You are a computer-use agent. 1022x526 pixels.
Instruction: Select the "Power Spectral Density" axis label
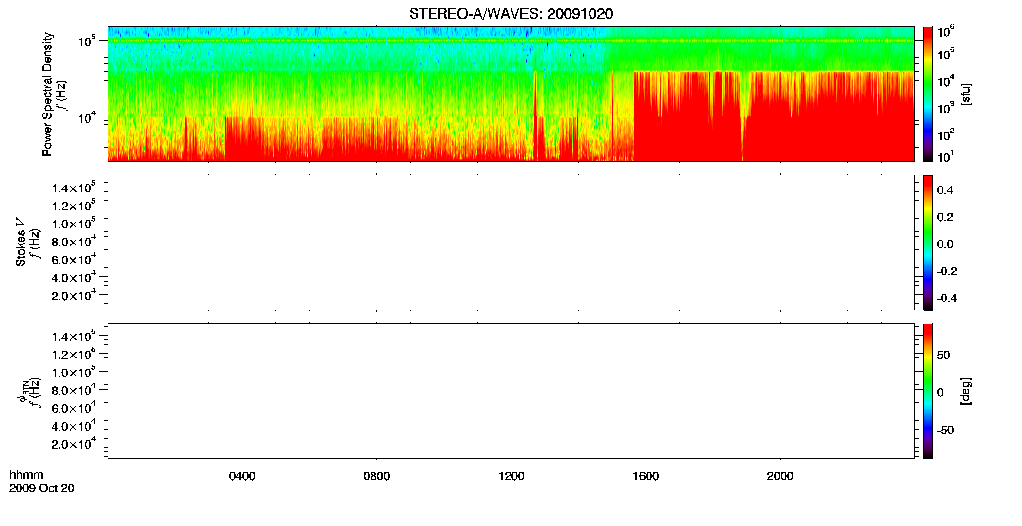click(x=47, y=94)
